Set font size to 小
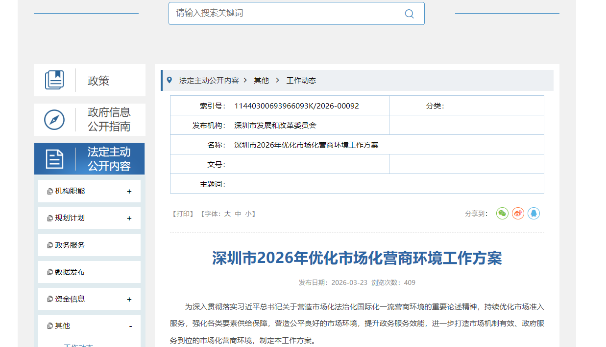The width and height of the screenshot is (606, 347). point(249,214)
